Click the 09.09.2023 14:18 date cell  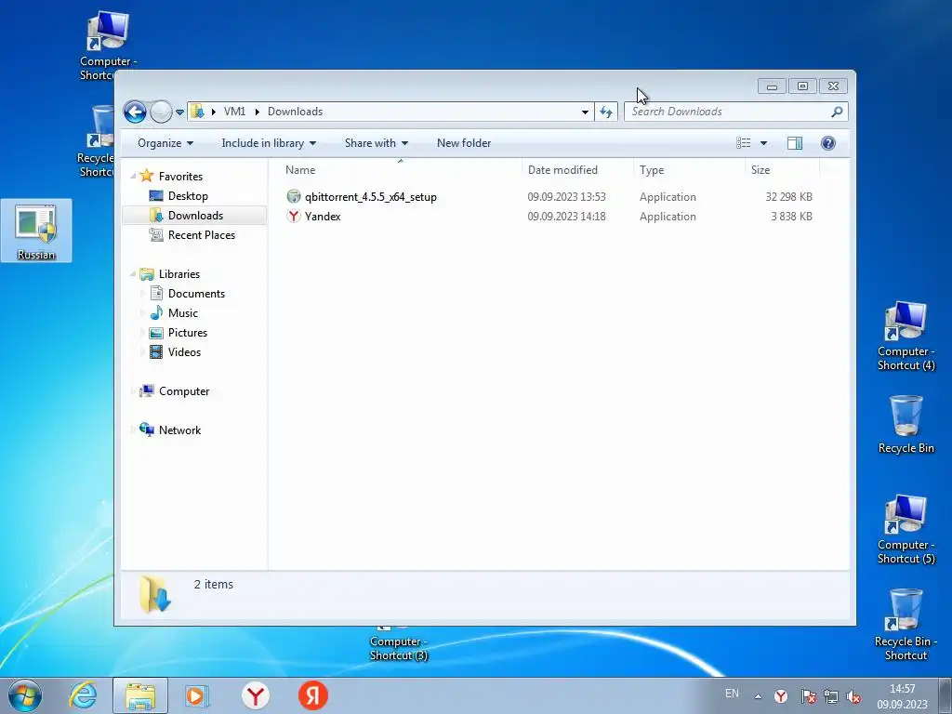pyautogui.click(x=566, y=216)
